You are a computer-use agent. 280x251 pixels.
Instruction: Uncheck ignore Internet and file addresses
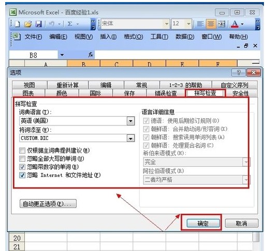(22, 175)
